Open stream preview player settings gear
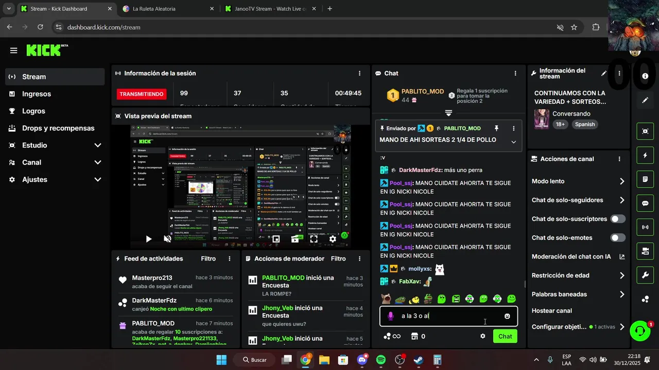This screenshot has width=659, height=370. [333, 239]
